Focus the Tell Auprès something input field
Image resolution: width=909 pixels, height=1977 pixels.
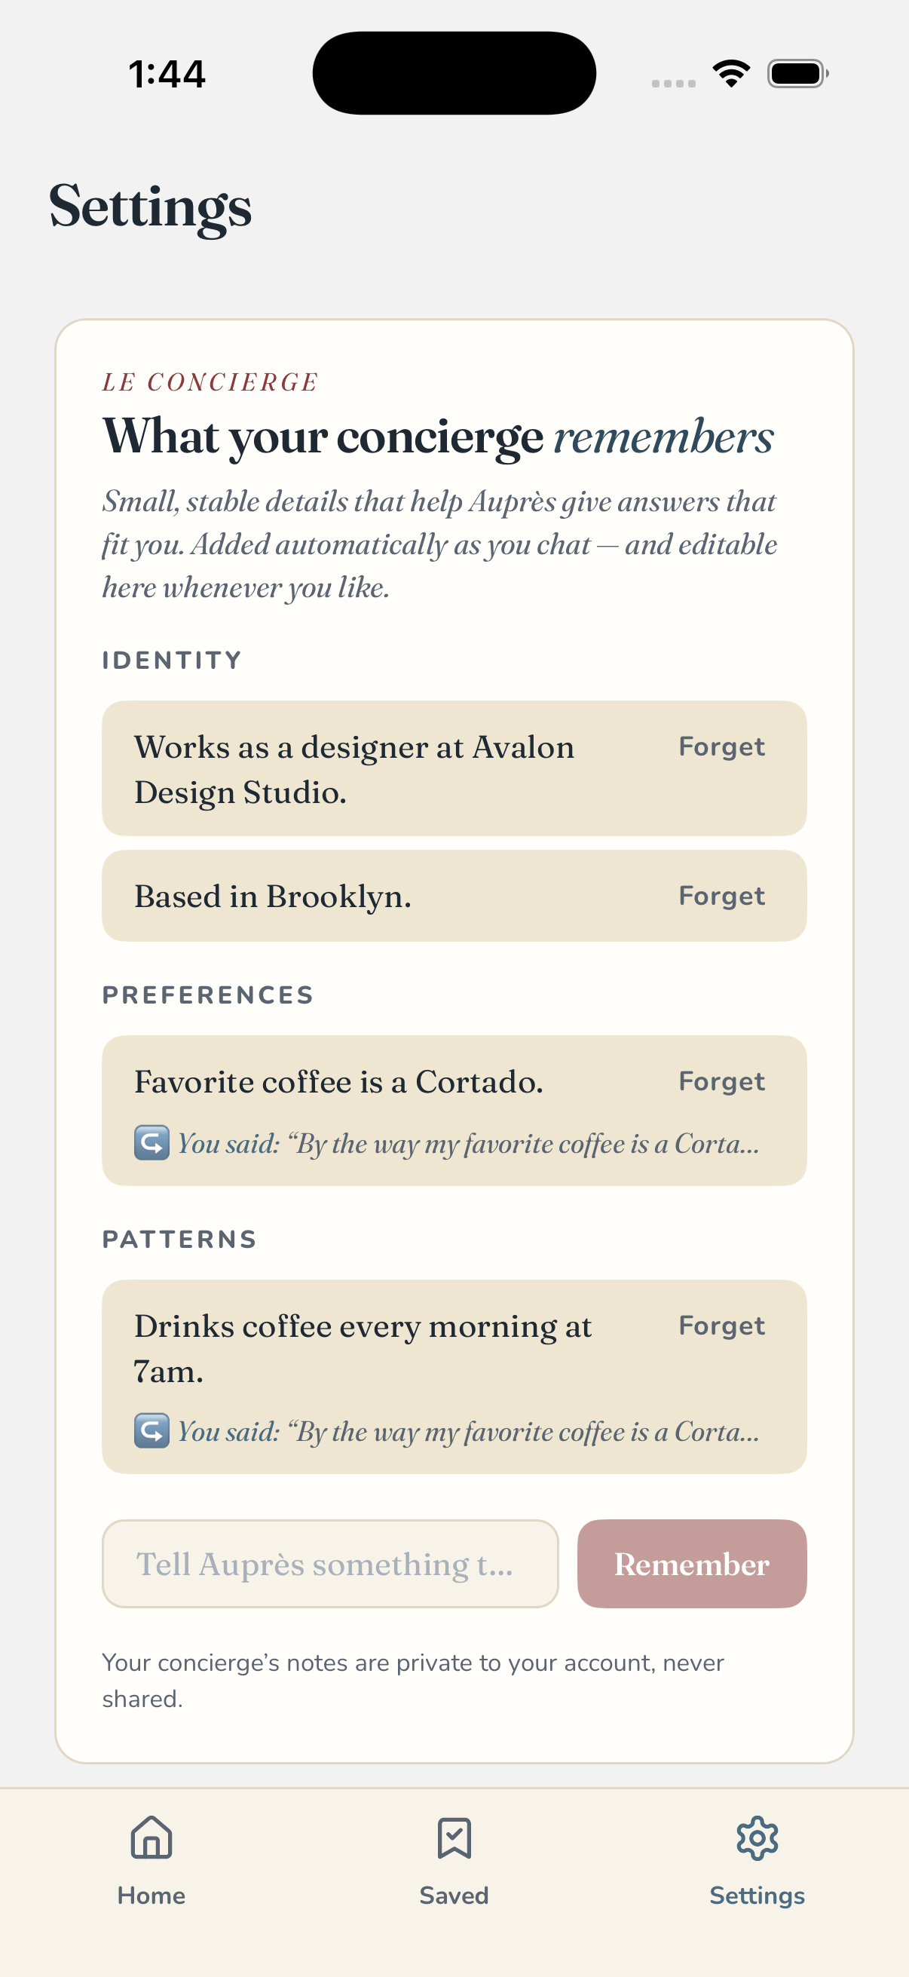pyautogui.click(x=331, y=1563)
